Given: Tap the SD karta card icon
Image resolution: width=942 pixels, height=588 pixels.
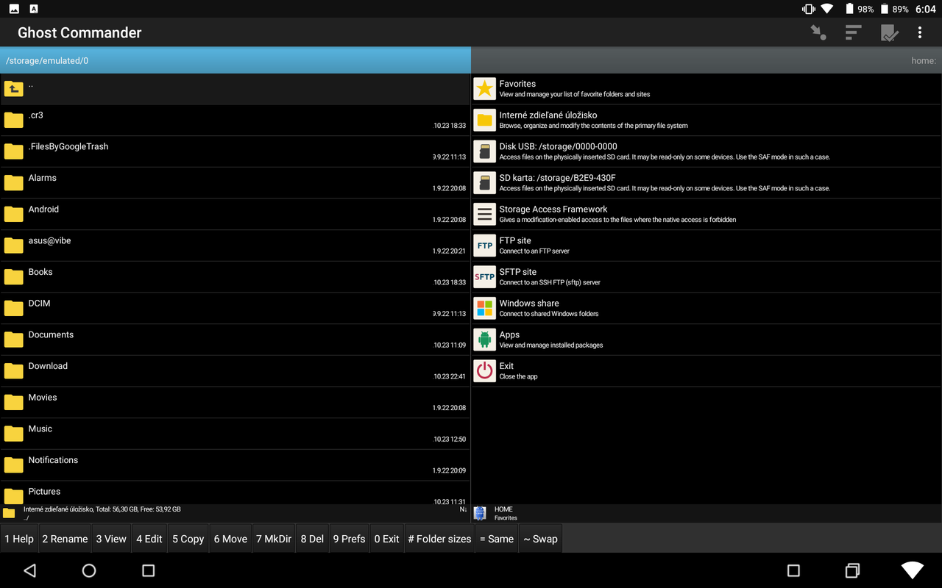Looking at the screenshot, I should coord(484,183).
